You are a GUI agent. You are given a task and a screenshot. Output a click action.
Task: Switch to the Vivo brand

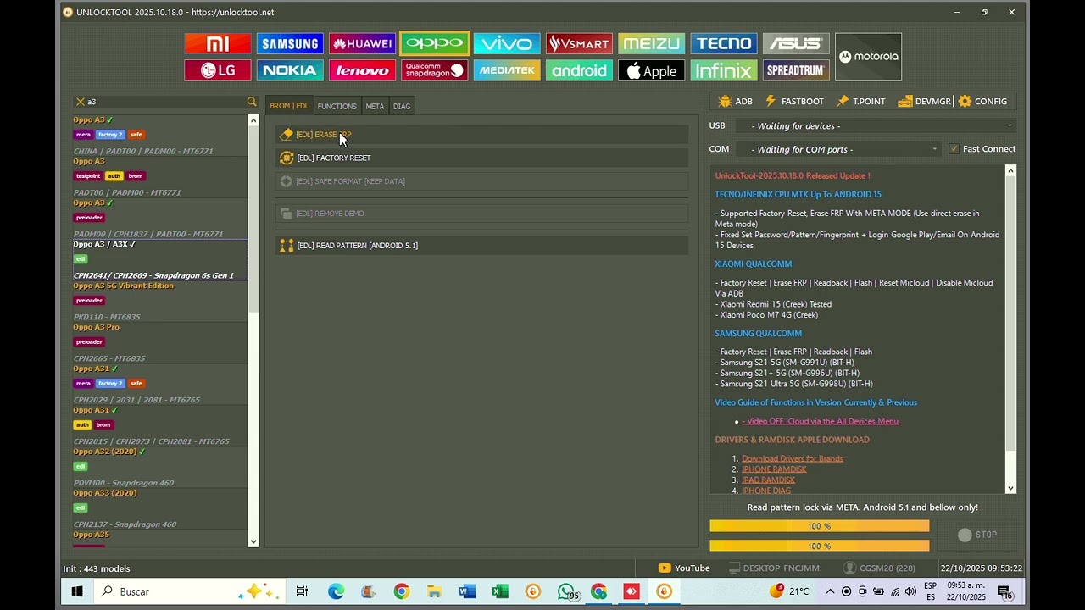[507, 43]
